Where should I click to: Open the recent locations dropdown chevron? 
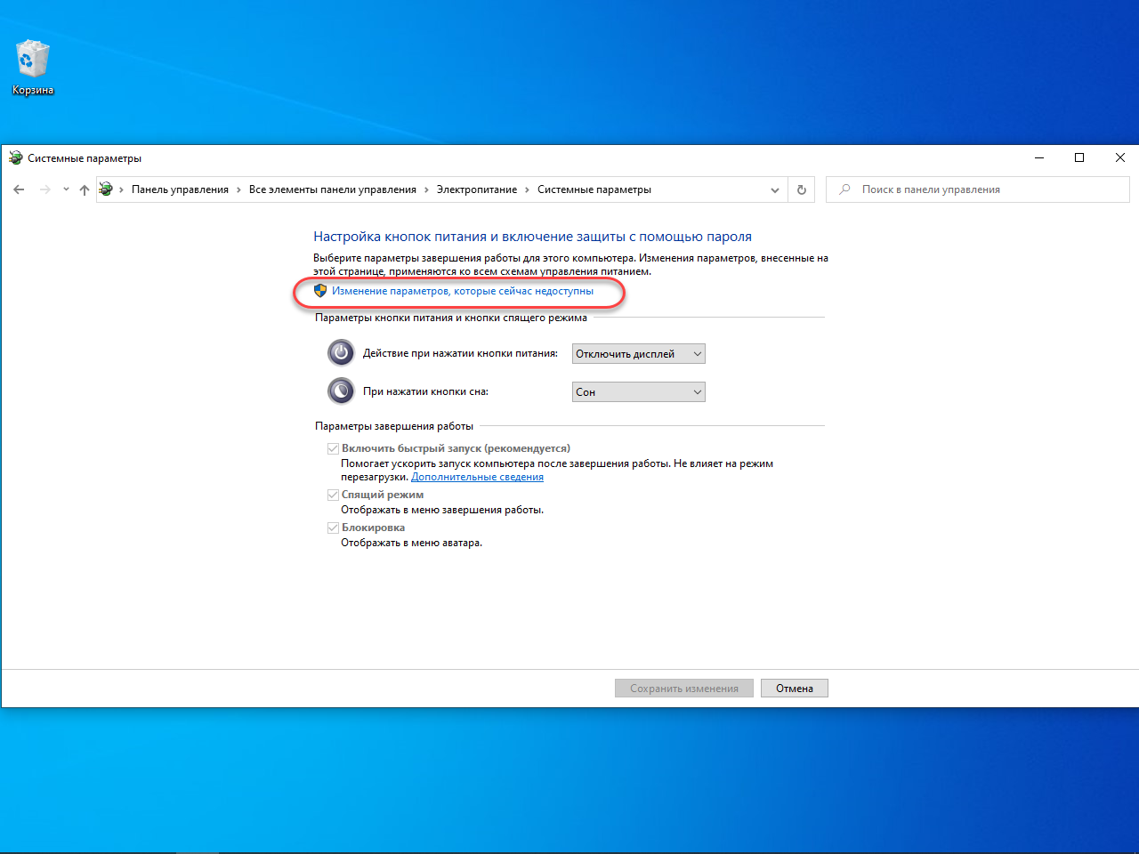(x=66, y=189)
